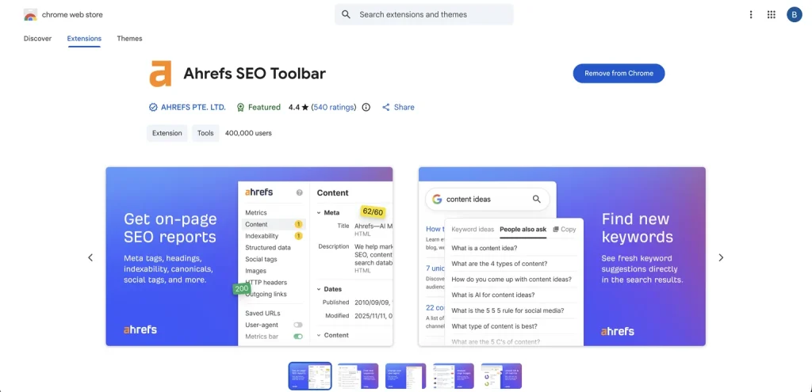Click 'What is a content idea?' row
The width and height of the screenshot is (812, 392).
pos(514,248)
